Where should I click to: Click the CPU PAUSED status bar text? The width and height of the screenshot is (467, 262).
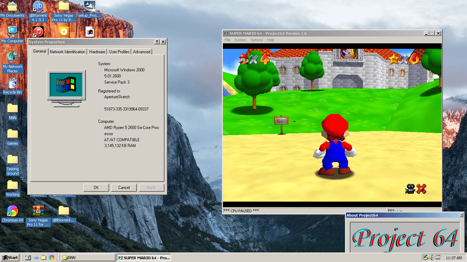[241, 211]
